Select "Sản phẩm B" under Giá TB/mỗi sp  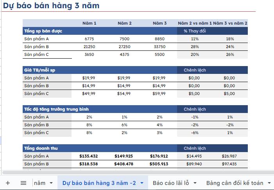[47, 86]
